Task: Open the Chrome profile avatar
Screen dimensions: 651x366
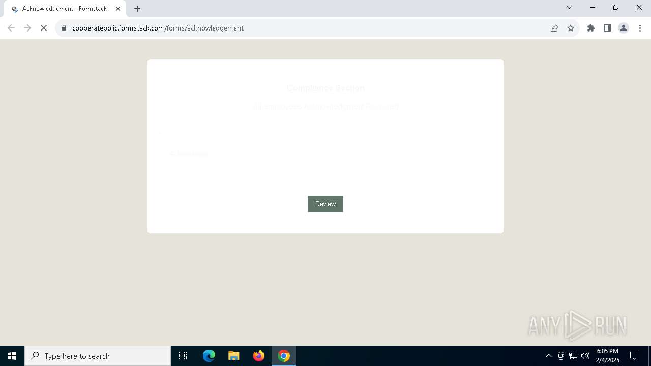Action: point(624,28)
